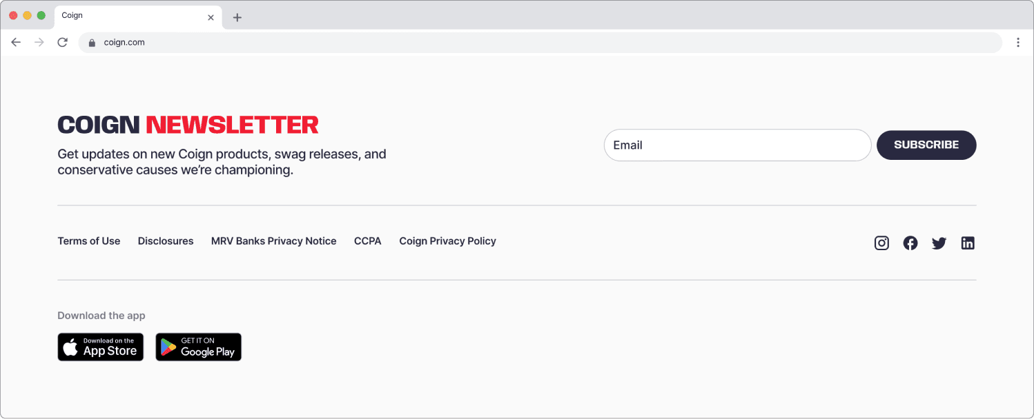
Task: Open a new browser tab
Action: (x=237, y=15)
